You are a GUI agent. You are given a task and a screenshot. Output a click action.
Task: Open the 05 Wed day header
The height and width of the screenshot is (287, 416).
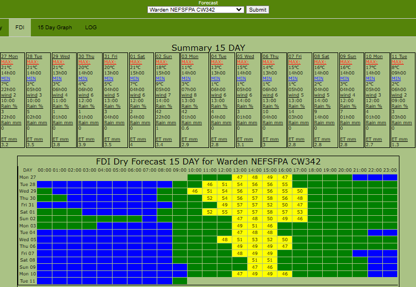click(x=246, y=56)
